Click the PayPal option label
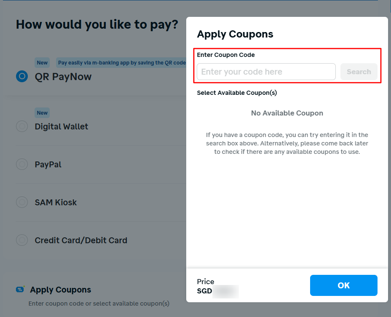Viewport: 391px width, 317px height. pyautogui.click(x=48, y=164)
